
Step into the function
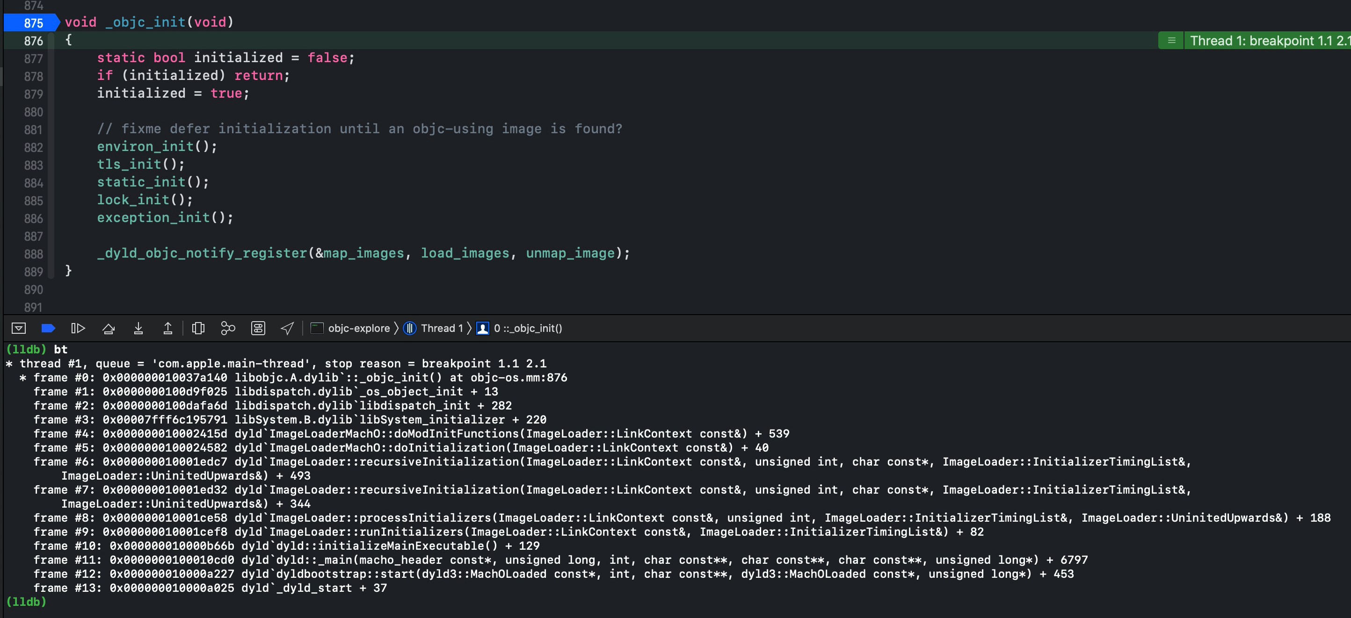tap(138, 328)
